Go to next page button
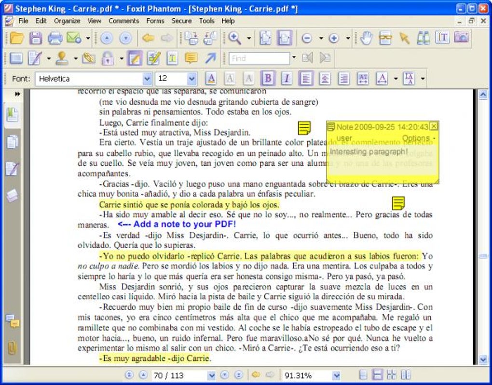Screen dimensions: 492x385 [x=224, y=375]
